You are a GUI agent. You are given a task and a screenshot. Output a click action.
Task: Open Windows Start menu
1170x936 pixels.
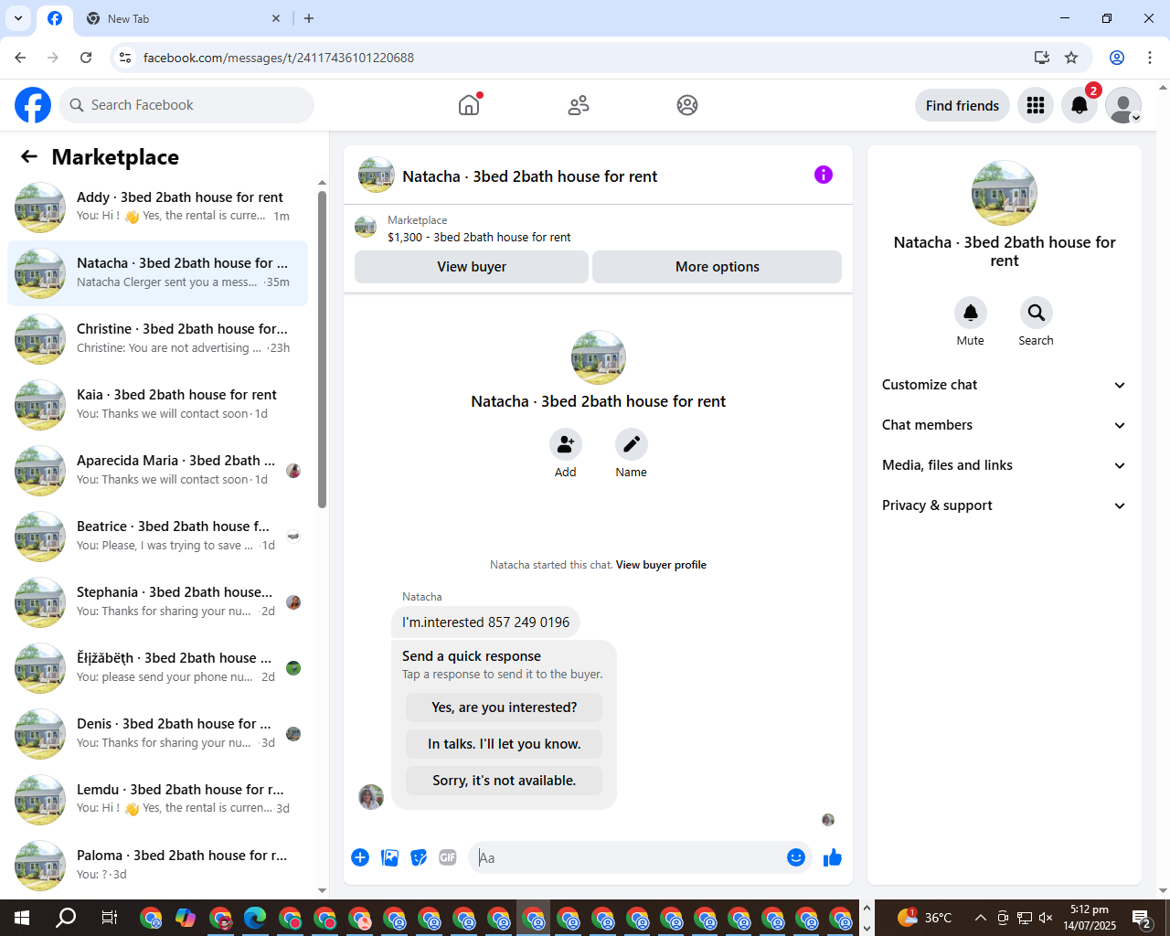[x=22, y=918]
